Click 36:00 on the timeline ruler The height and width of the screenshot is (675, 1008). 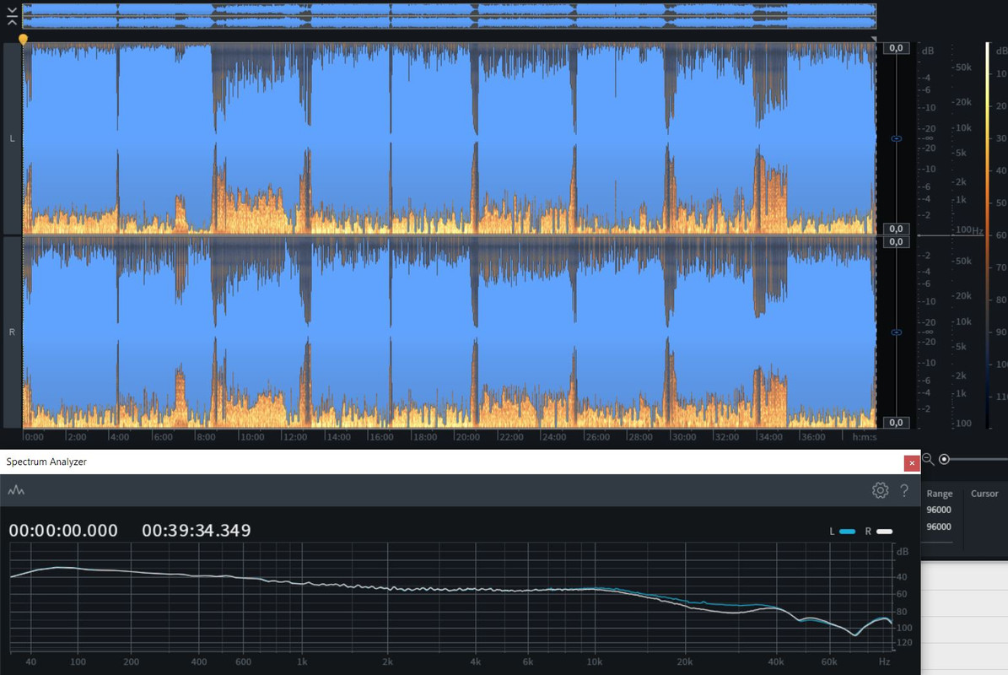click(812, 437)
